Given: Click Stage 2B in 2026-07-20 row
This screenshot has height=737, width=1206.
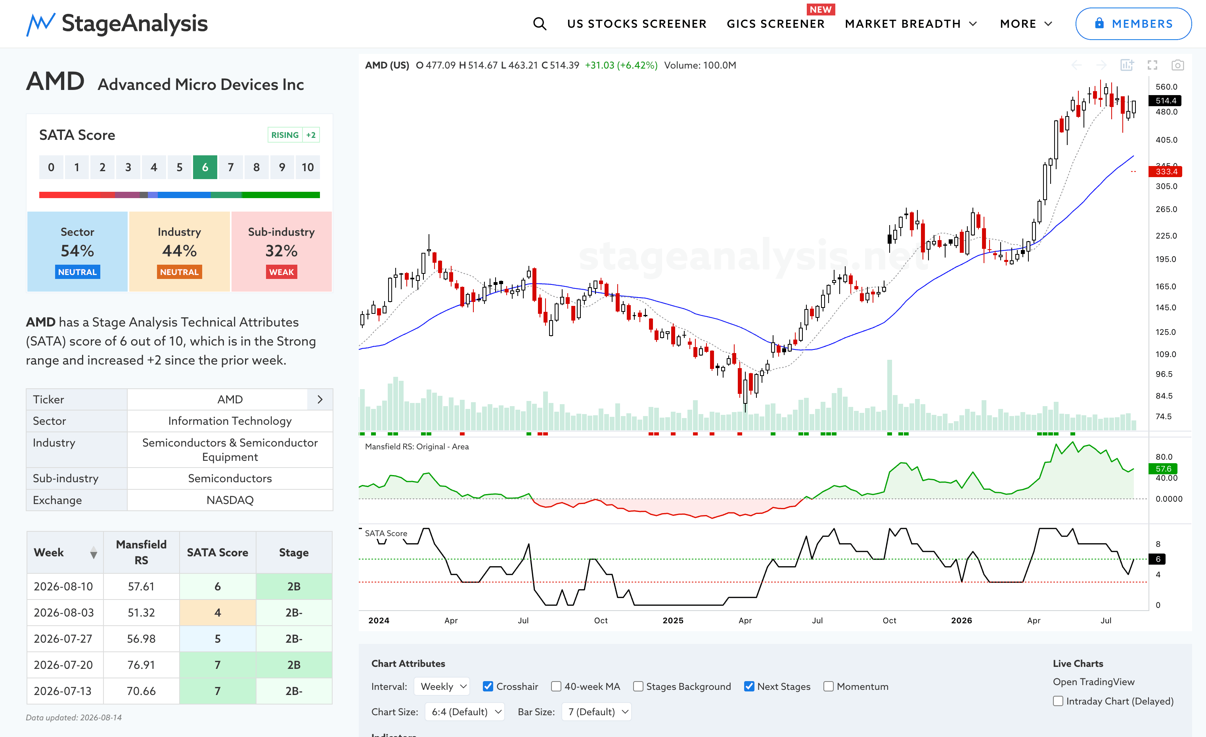Looking at the screenshot, I should [x=294, y=664].
